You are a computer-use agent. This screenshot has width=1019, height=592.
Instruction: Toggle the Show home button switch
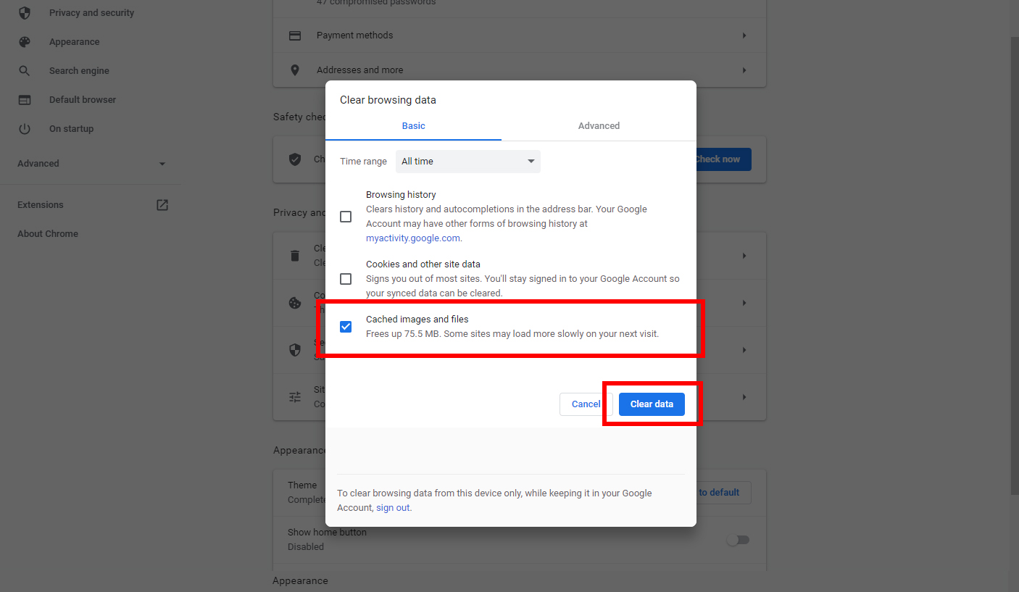point(738,540)
